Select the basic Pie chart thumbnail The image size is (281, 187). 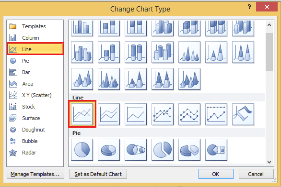point(82,150)
